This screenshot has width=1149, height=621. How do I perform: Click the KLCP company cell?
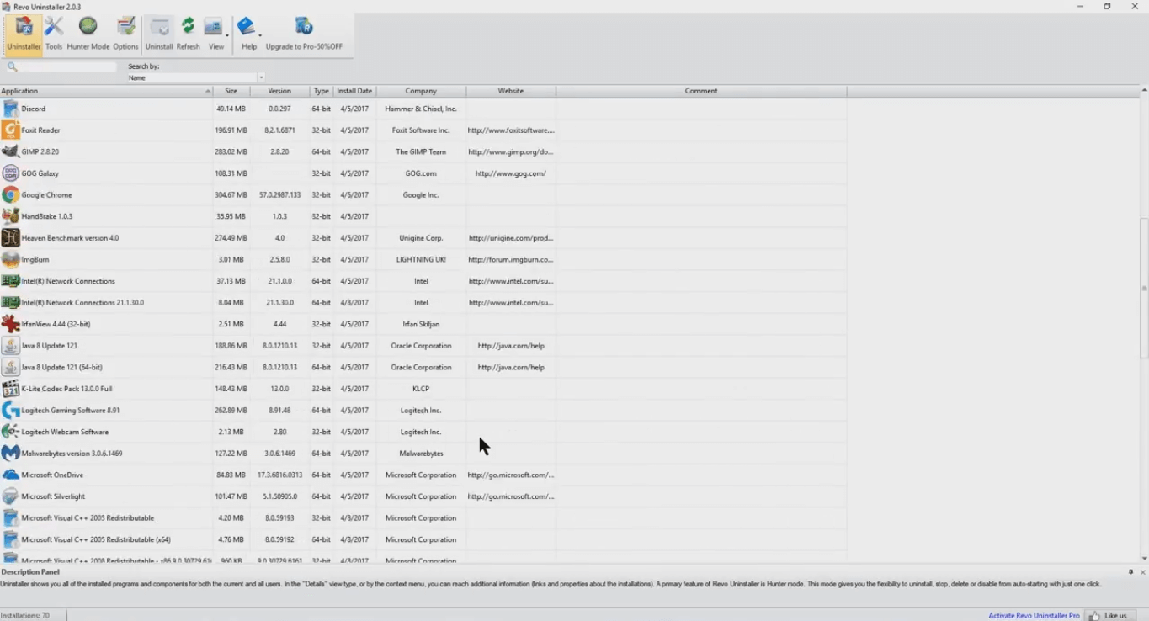click(421, 389)
